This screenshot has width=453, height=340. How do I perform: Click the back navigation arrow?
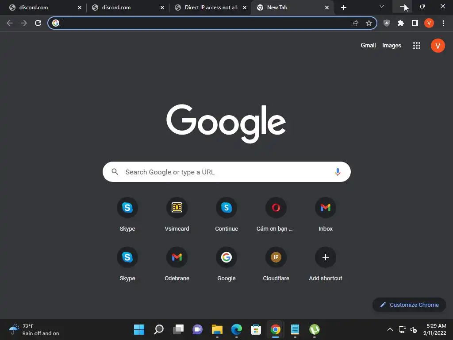click(10, 23)
